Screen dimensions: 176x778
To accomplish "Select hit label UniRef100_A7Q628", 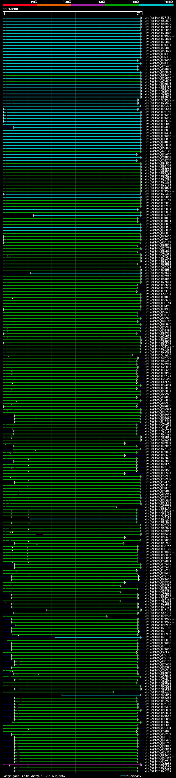I will click(158, 67).
